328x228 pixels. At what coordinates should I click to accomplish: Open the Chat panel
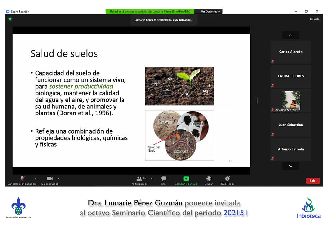[x=163, y=179]
